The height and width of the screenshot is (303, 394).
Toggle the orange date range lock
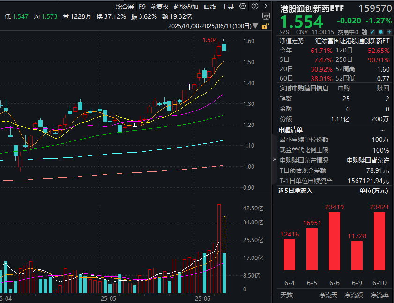[265, 26]
